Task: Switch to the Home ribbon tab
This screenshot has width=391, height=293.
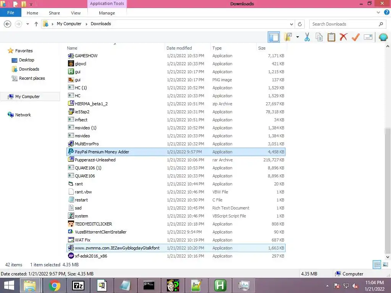Action: coord(32,13)
